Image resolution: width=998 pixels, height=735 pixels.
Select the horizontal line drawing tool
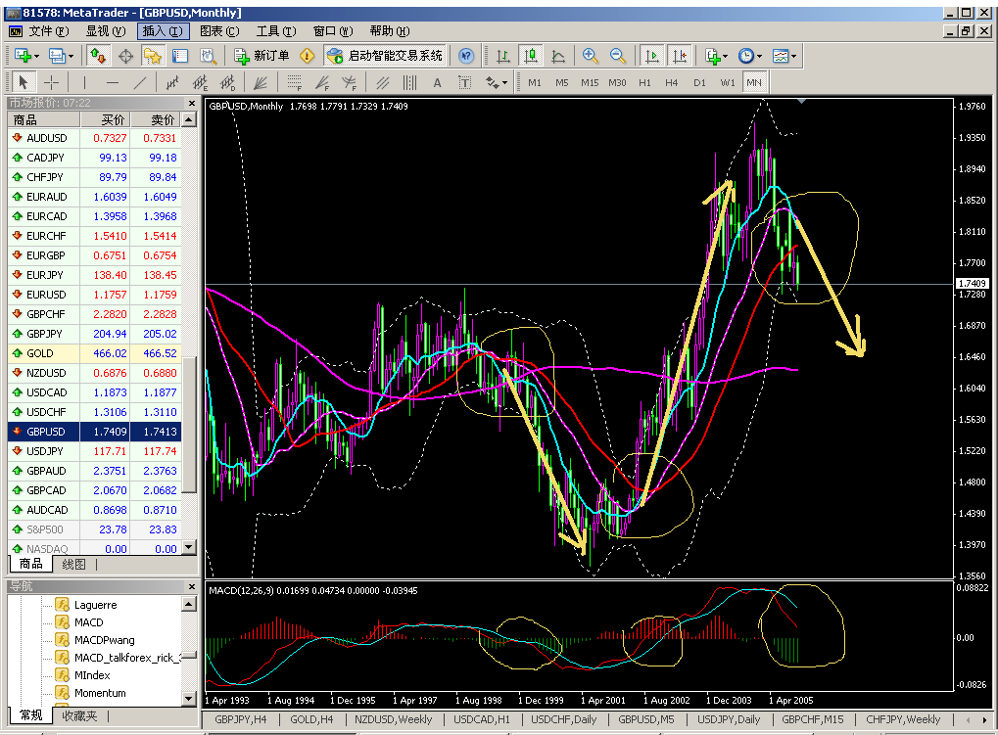[113, 82]
